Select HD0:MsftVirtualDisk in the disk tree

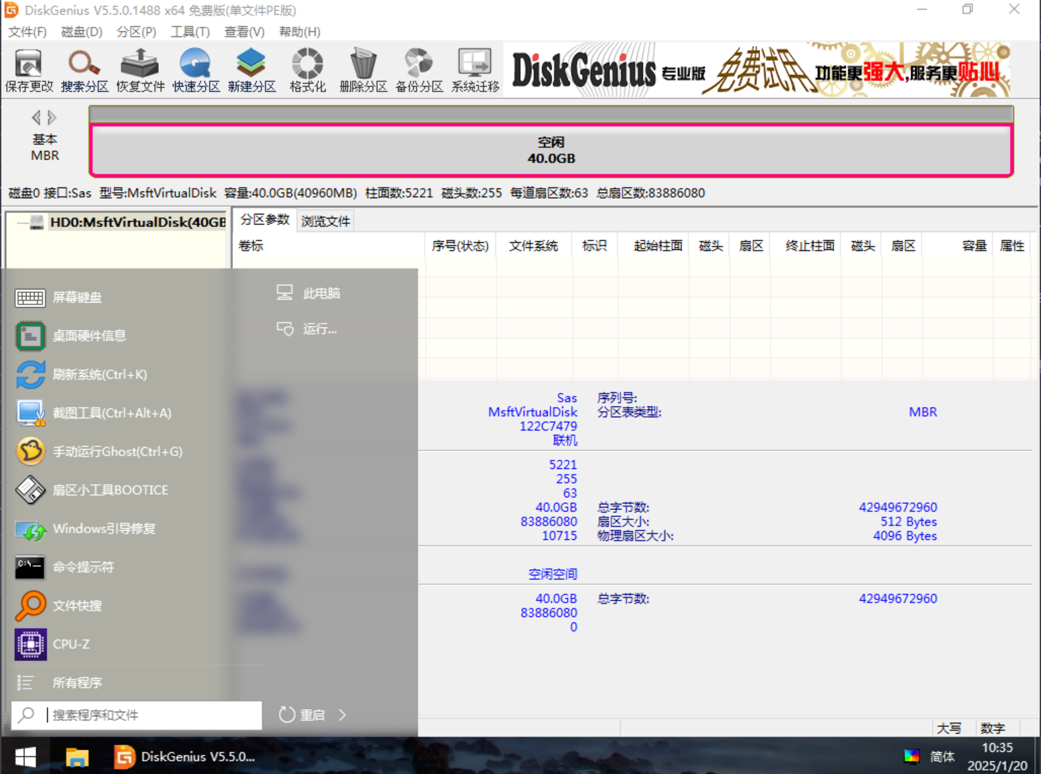137,222
